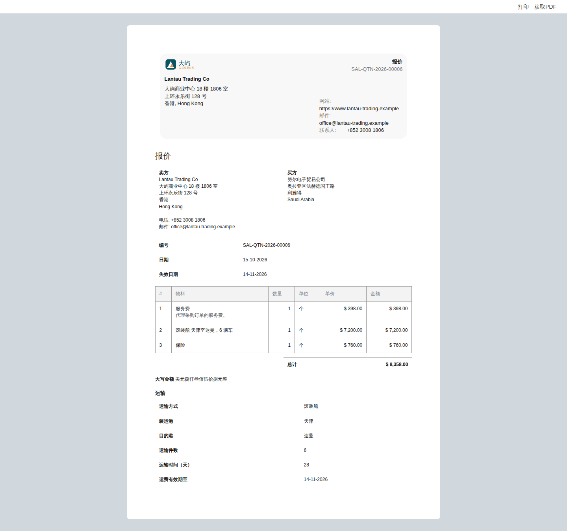Image resolution: width=567 pixels, height=531 pixels.
Task: Click the 打印 print button
Action: pyautogui.click(x=523, y=7)
